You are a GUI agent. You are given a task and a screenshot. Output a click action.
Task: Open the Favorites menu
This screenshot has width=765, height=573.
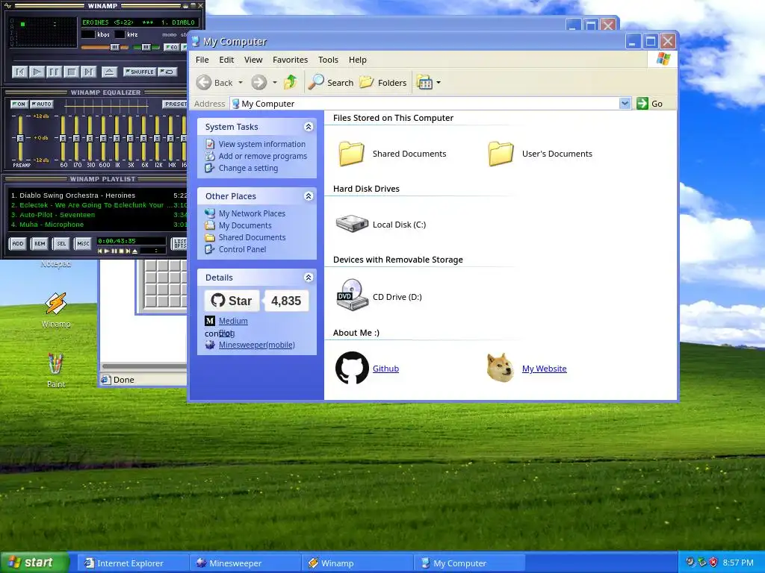click(x=291, y=60)
